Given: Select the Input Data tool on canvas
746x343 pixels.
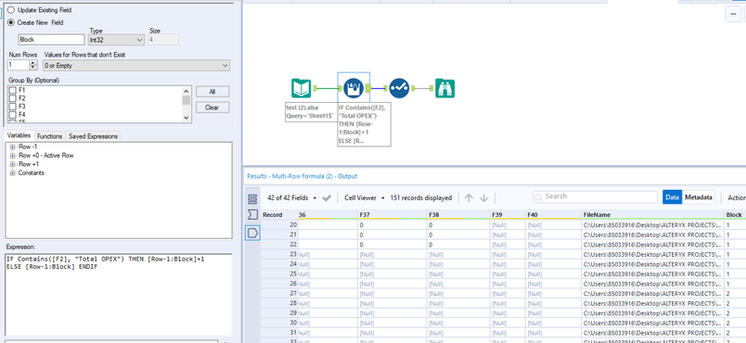Looking at the screenshot, I should (302, 88).
